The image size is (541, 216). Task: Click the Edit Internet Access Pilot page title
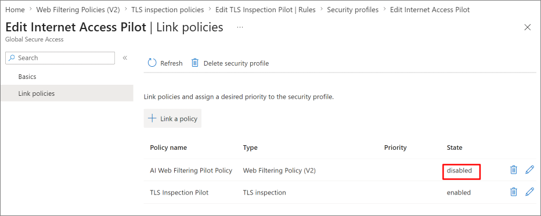point(75,27)
